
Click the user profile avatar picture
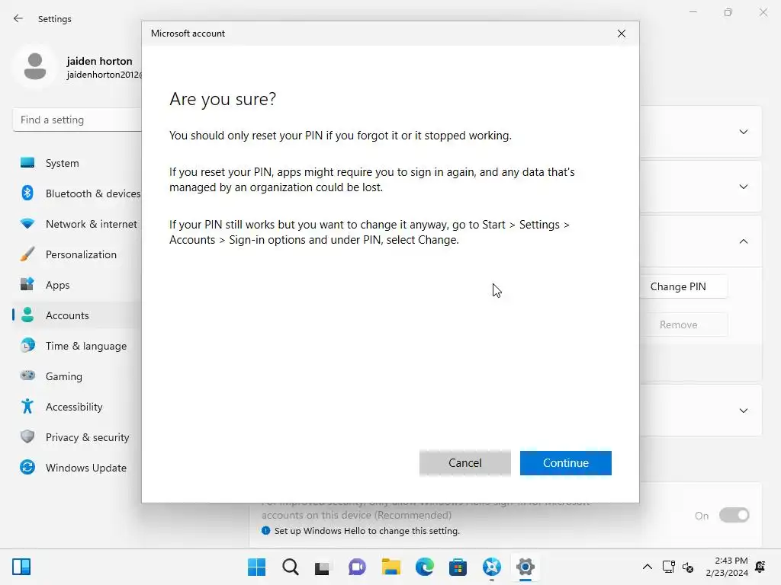coord(35,67)
